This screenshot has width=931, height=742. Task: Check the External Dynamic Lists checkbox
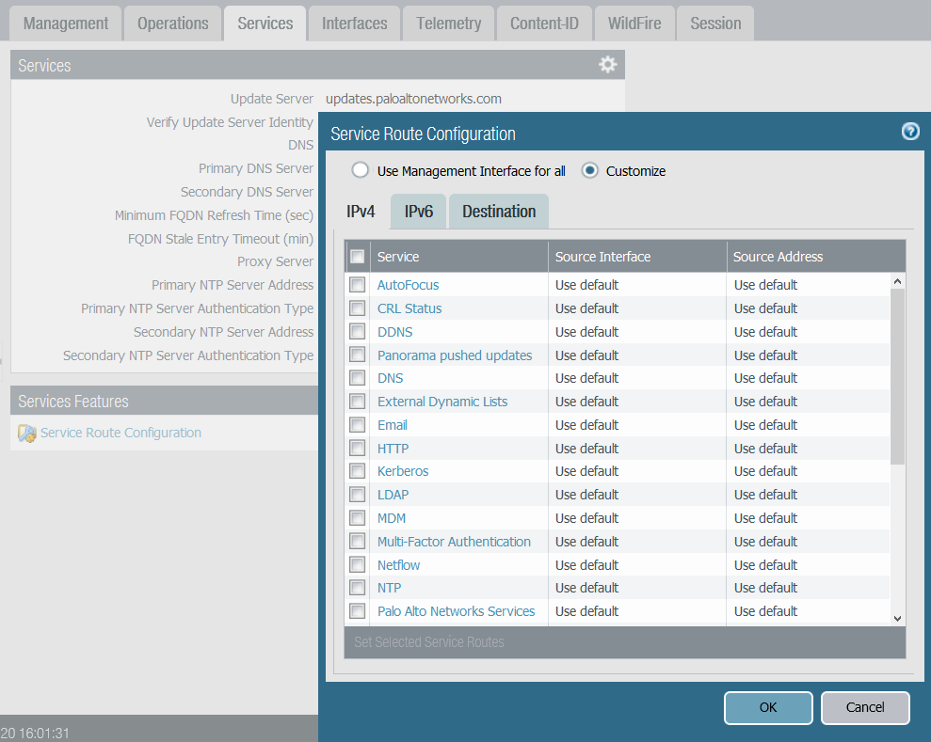pos(357,402)
